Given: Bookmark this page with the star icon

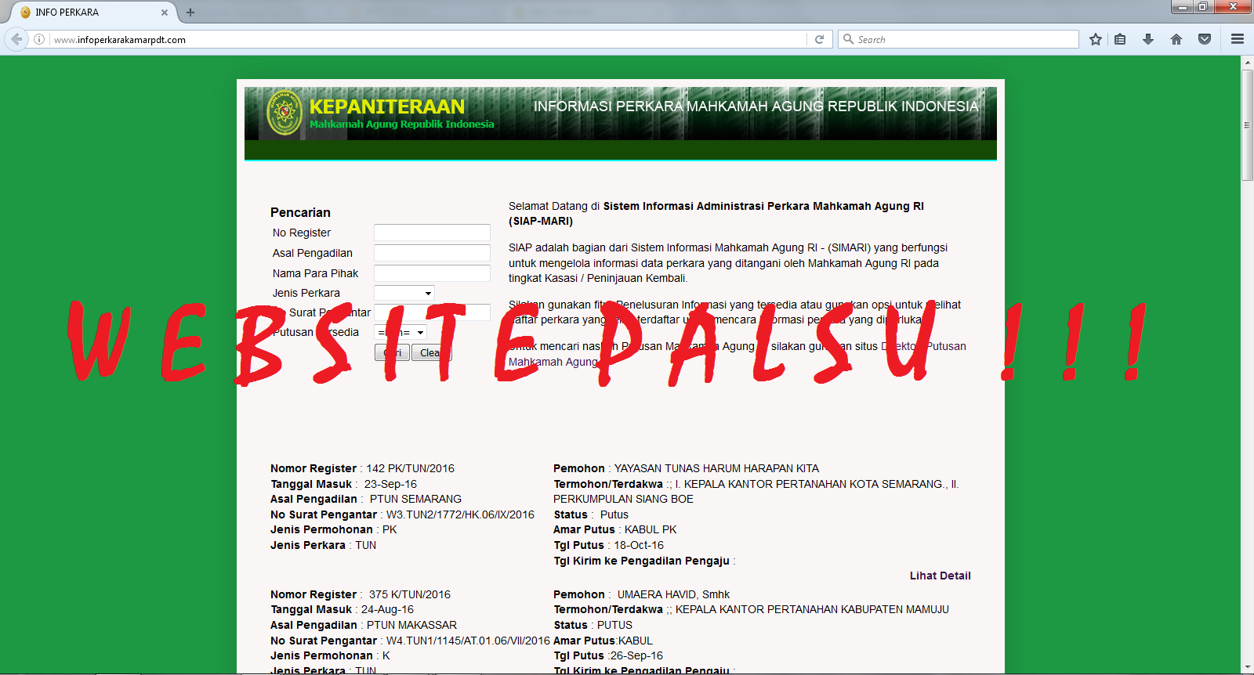Looking at the screenshot, I should pyautogui.click(x=1096, y=39).
